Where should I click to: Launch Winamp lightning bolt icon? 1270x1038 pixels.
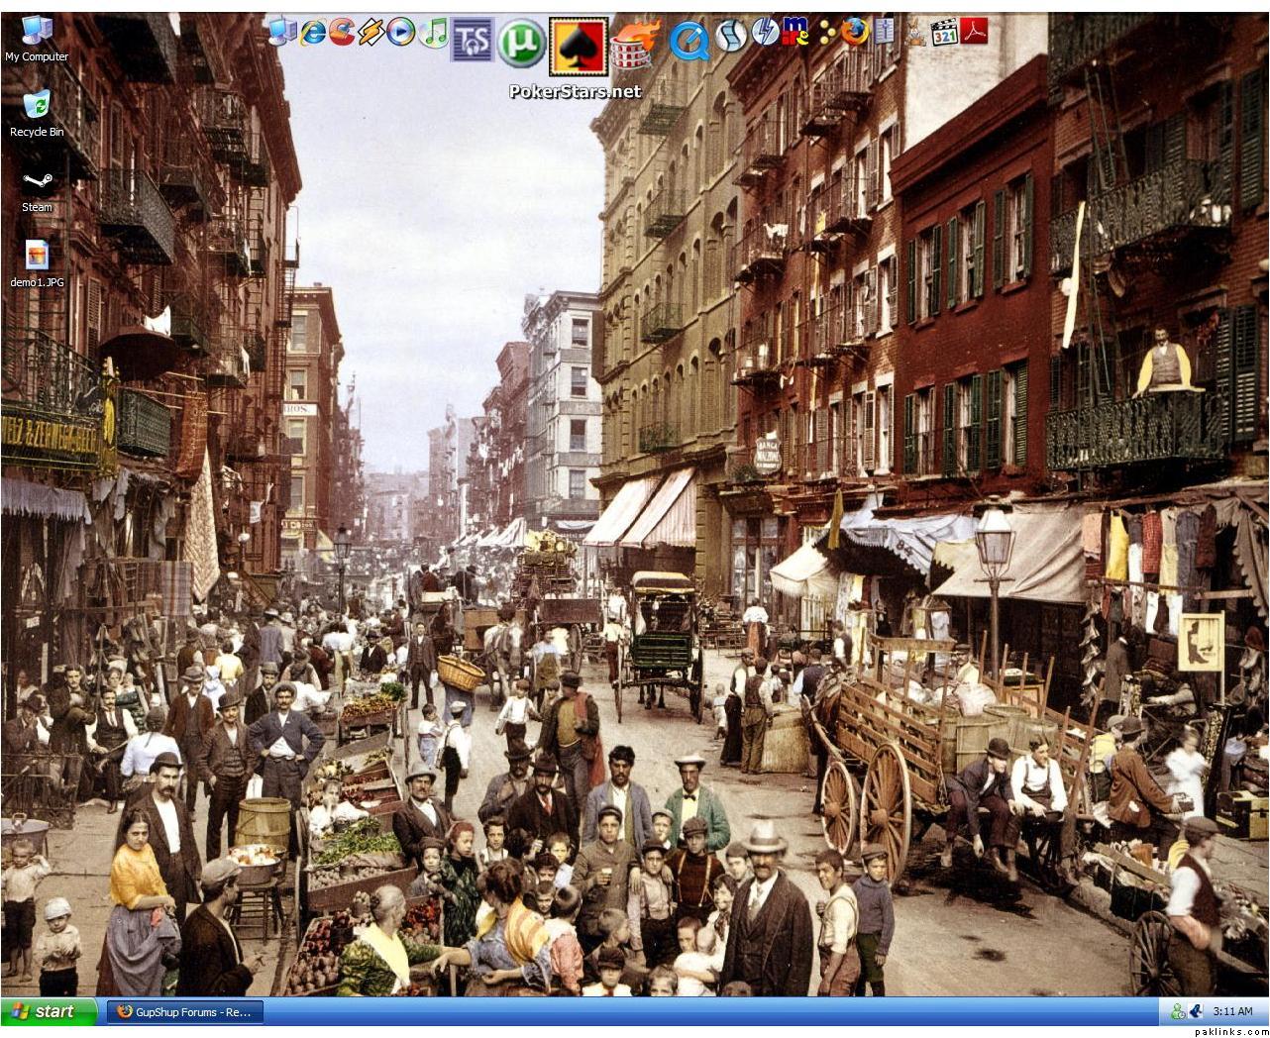371,33
